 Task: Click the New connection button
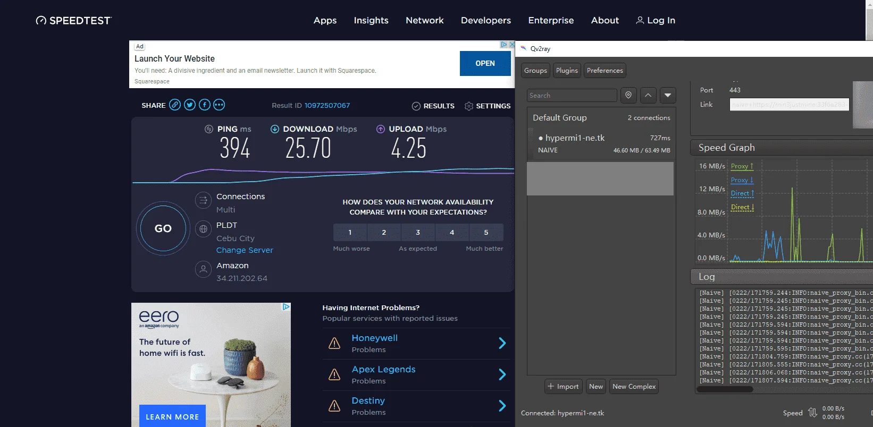tap(596, 387)
